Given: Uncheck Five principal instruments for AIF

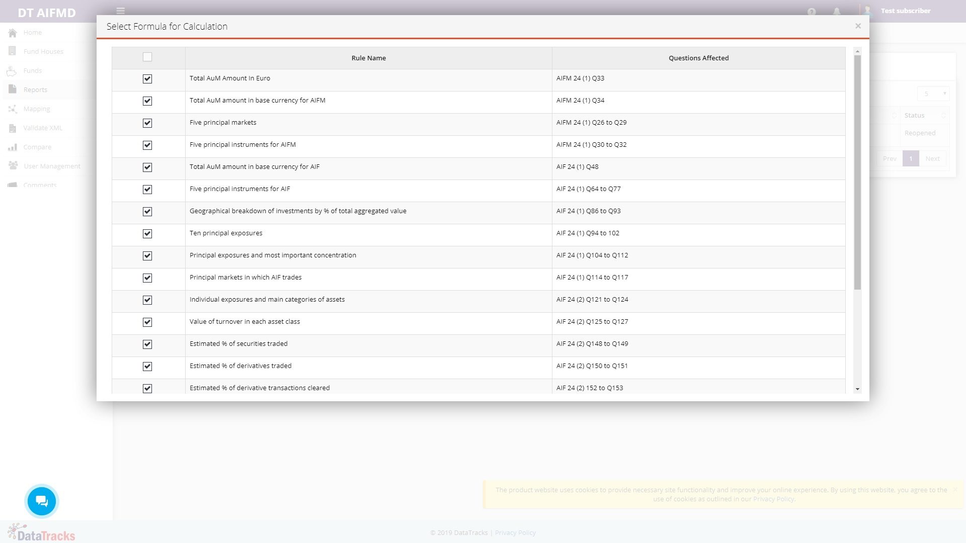Looking at the screenshot, I should click(x=147, y=190).
